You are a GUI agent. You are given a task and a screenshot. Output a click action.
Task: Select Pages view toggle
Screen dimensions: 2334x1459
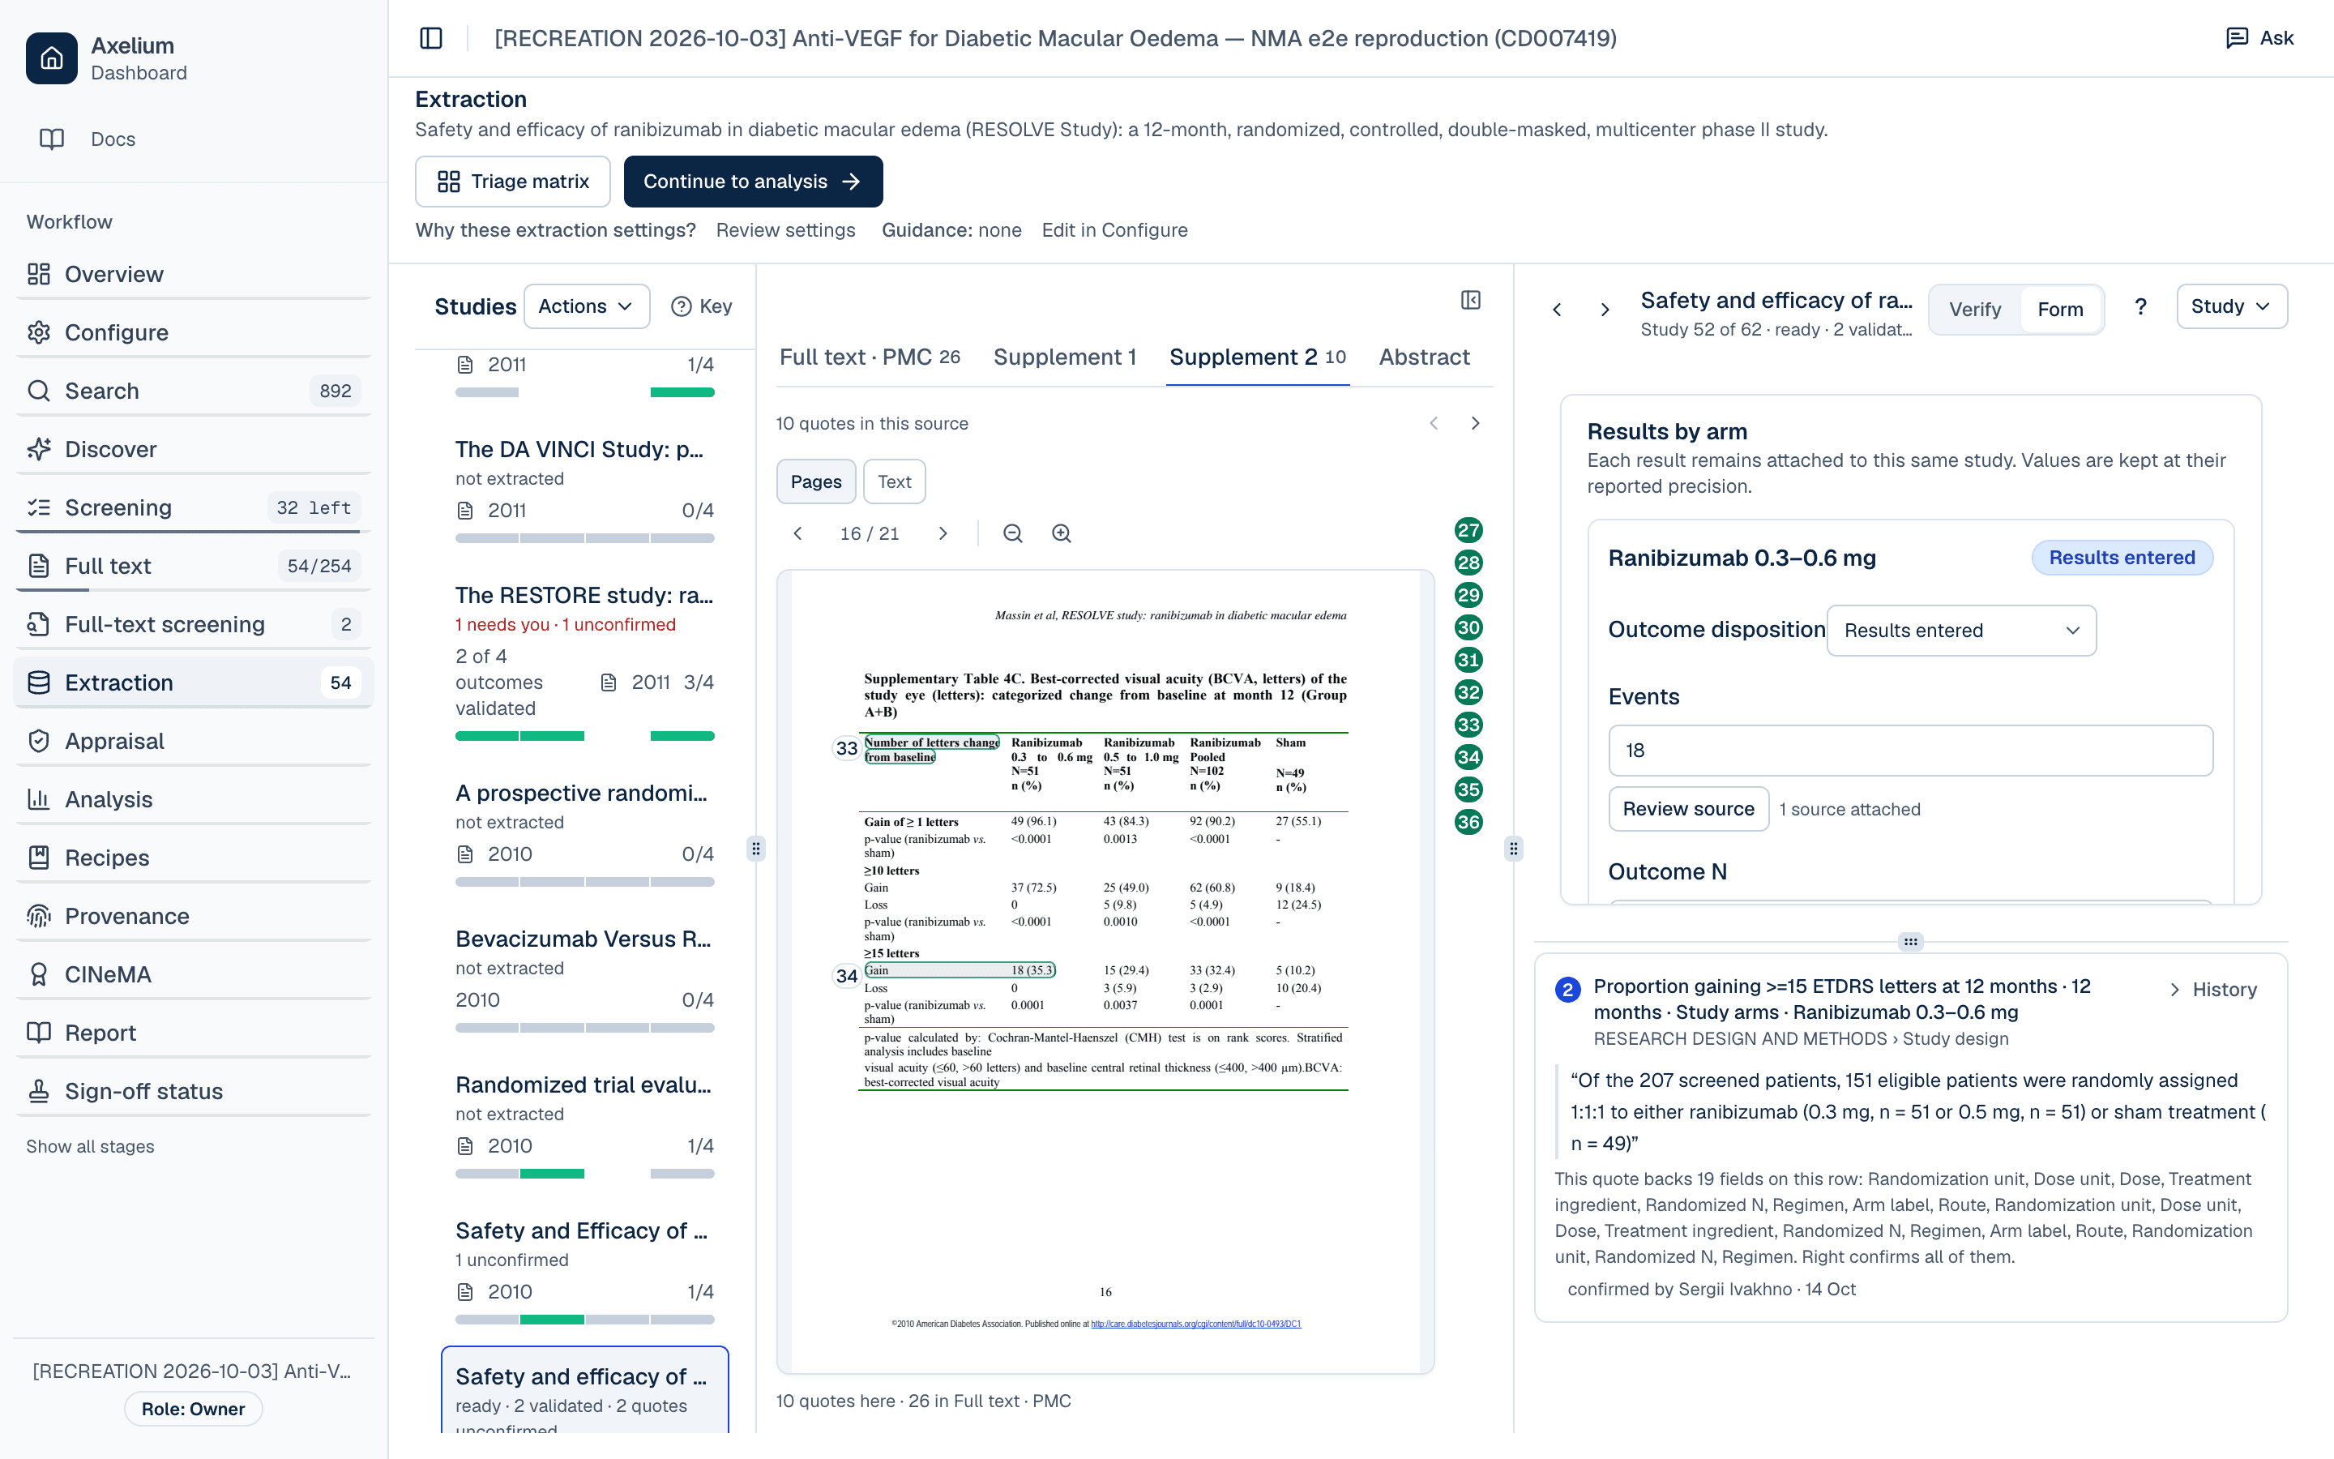[816, 481]
